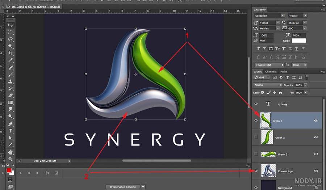Viewport: 326px width, 190px height.
Task: Select the Lasso tool
Action: [x=11, y=39]
